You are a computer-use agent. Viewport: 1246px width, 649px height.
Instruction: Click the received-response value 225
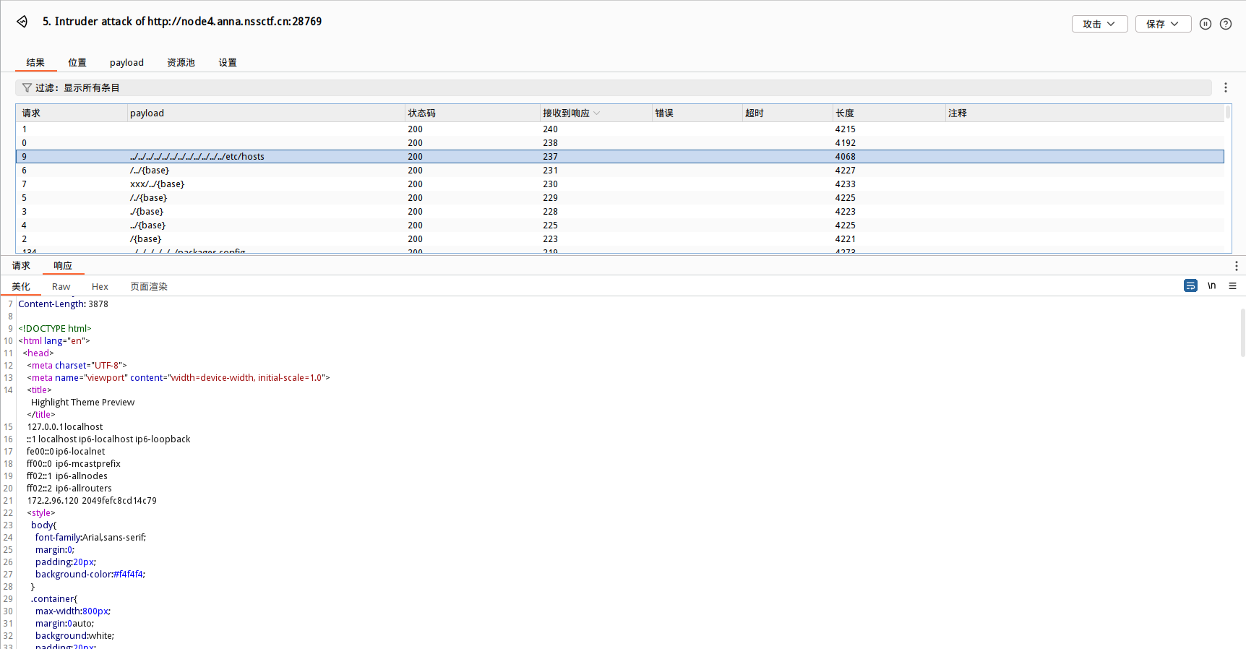(550, 225)
